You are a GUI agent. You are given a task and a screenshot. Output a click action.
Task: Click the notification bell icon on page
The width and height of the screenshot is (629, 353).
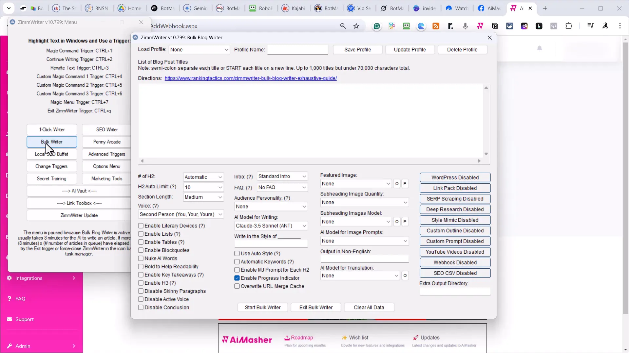coord(540,49)
